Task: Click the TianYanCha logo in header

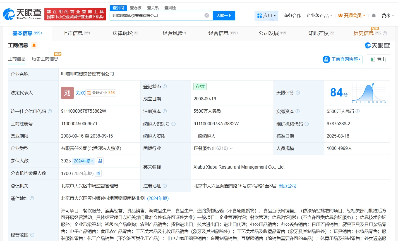Action: [22, 14]
